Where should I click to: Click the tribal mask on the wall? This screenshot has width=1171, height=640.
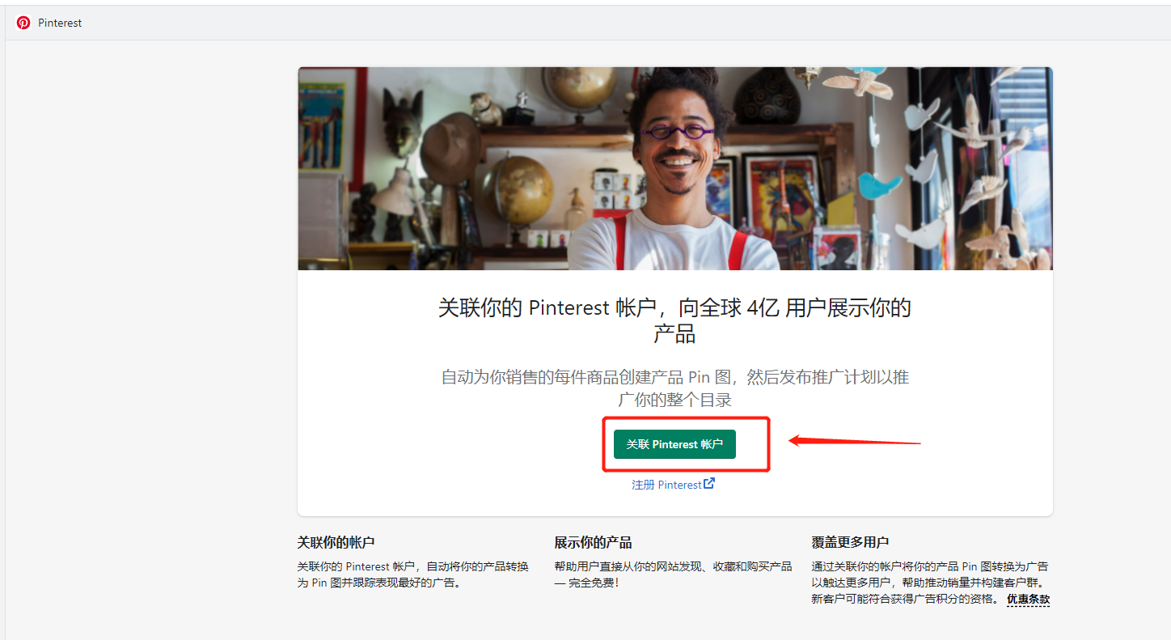(402, 121)
